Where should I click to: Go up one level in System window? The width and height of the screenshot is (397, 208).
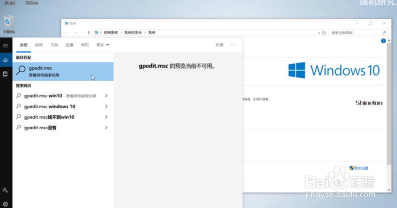89,33
